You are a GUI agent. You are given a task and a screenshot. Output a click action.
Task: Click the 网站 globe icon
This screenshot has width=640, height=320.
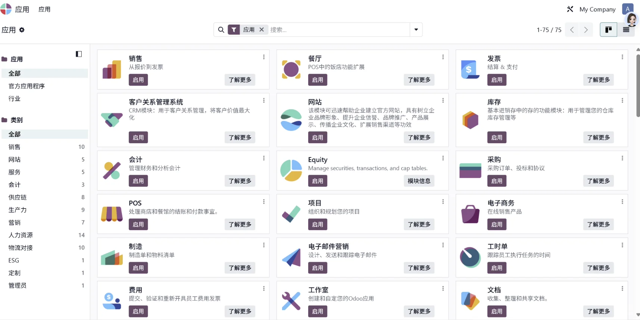(x=291, y=120)
